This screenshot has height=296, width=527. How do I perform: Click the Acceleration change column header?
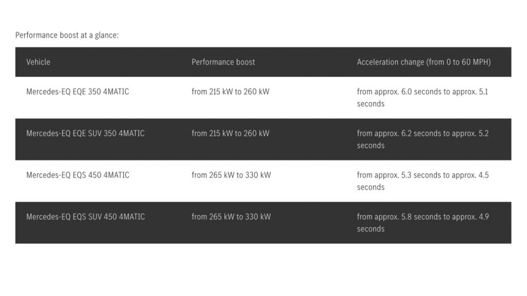pos(424,62)
